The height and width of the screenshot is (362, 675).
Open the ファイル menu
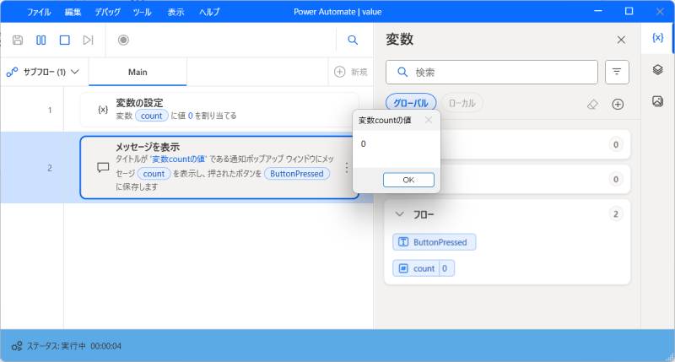pyautogui.click(x=39, y=12)
